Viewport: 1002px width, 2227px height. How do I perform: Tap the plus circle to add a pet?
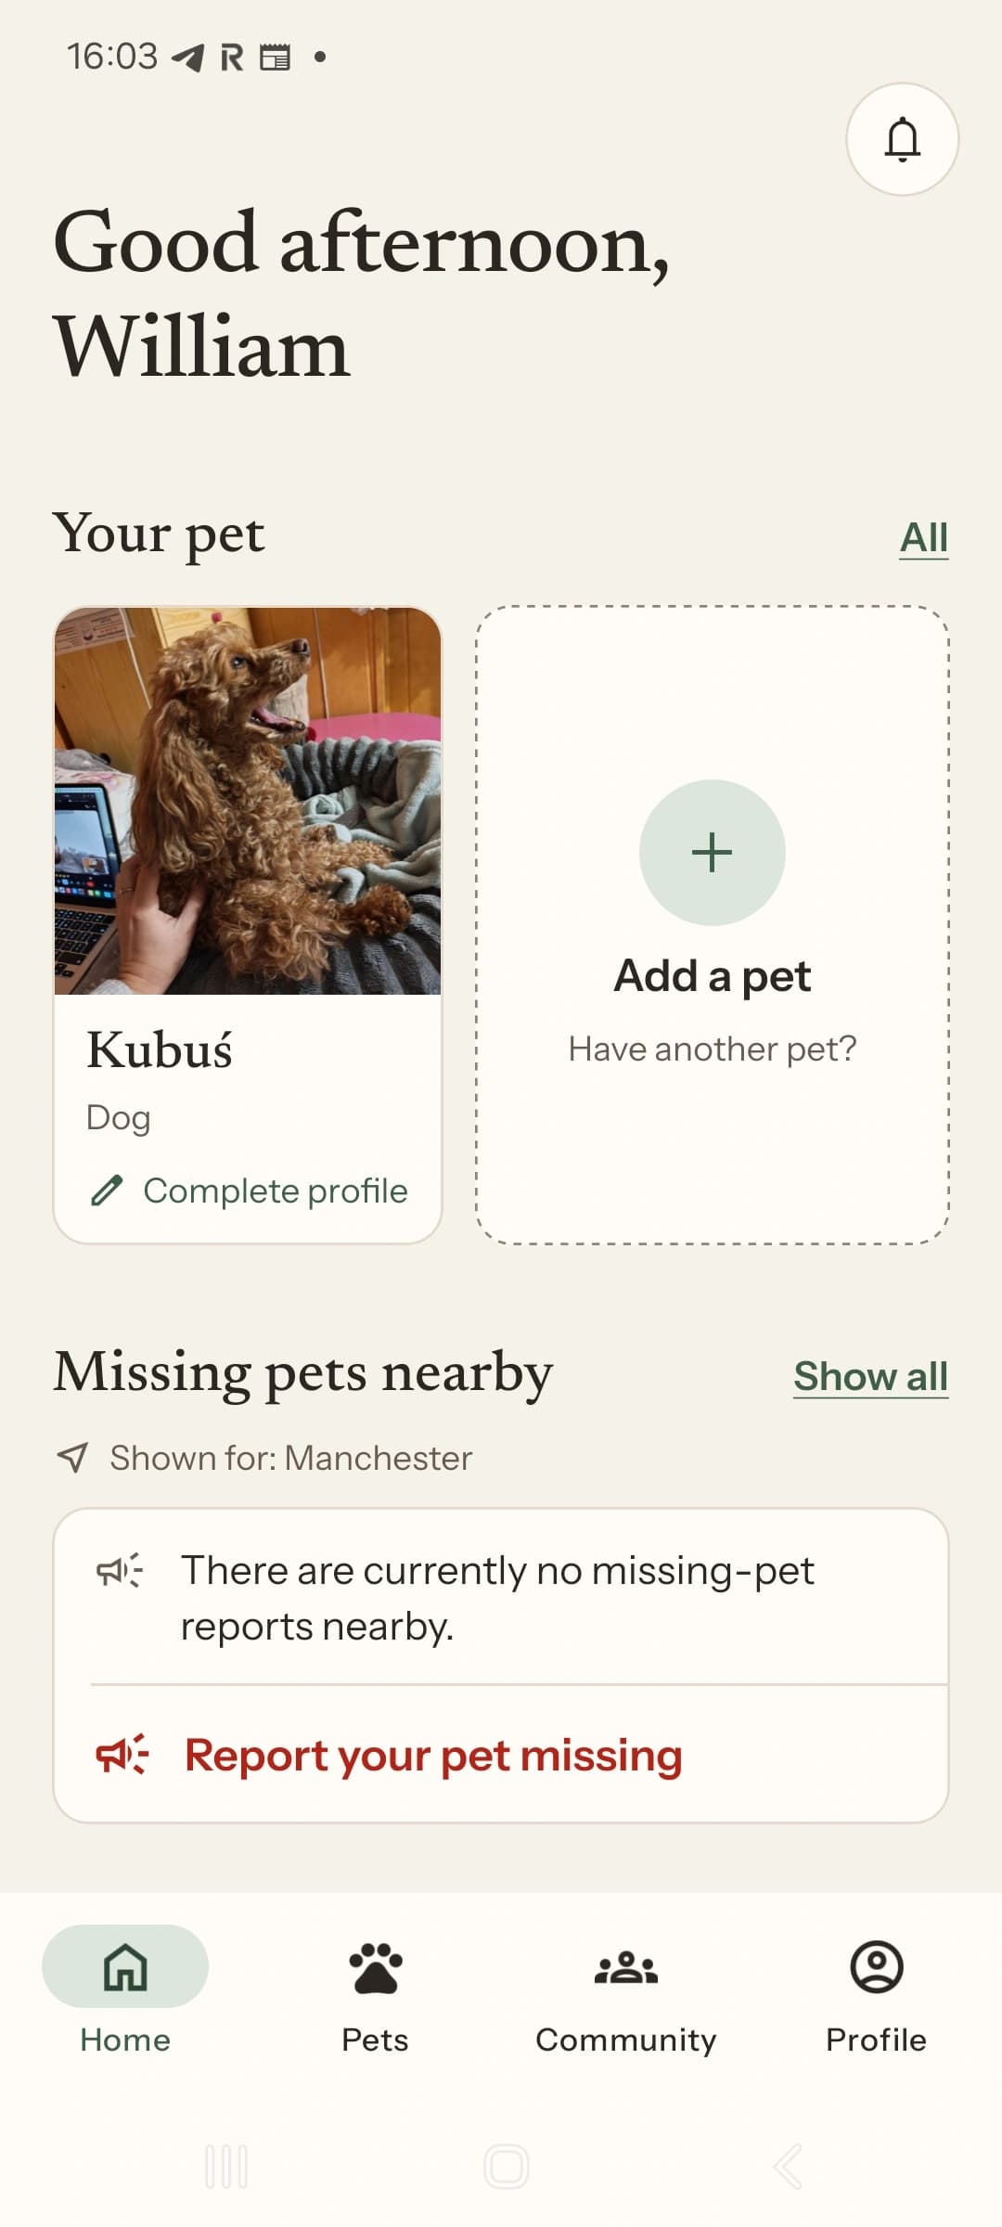click(712, 852)
